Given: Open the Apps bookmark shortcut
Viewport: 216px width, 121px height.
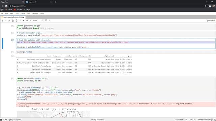Looking at the screenshot, I should tap(2, 10).
